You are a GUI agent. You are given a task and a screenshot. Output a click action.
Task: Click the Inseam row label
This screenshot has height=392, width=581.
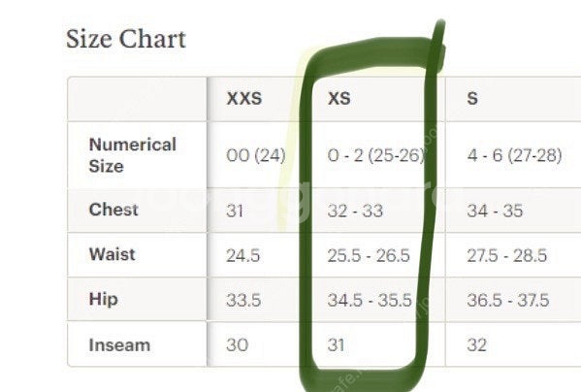pos(119,345)
